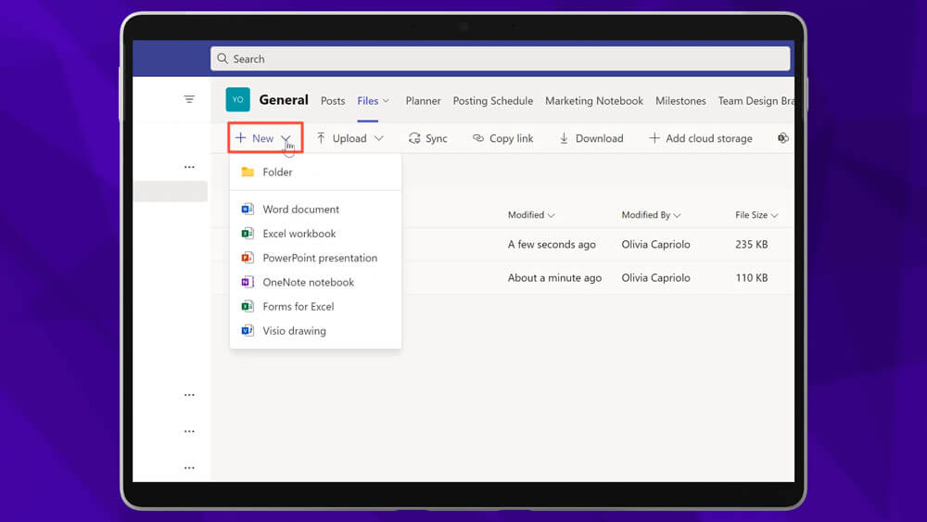
Task: Select the Visio drawing icon
Action: 248,330
